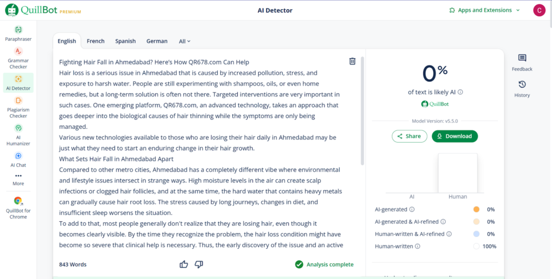This screenshot has width=552, height=279.
Task: Switch to the Spanish language tab
Action: (x=125, y=41)
